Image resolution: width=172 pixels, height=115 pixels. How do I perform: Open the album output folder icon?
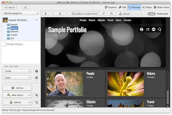pos(111,14)
